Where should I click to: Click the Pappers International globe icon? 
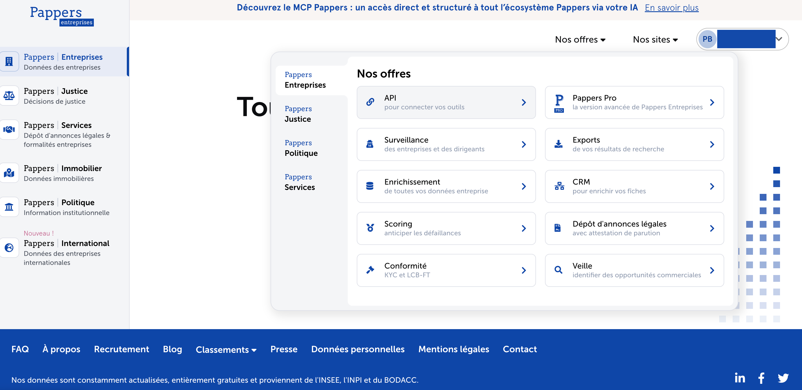[9, 248]
